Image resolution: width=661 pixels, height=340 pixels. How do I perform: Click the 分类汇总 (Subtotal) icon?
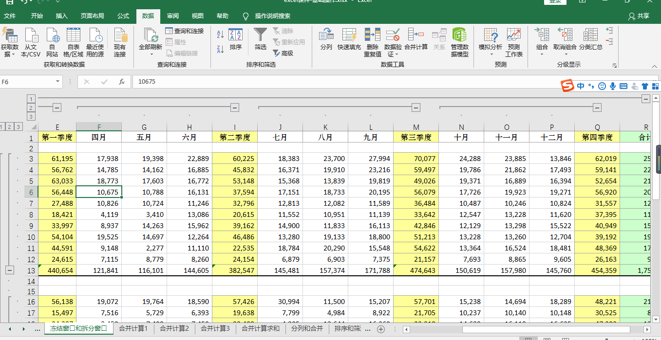tap(591, 35)
